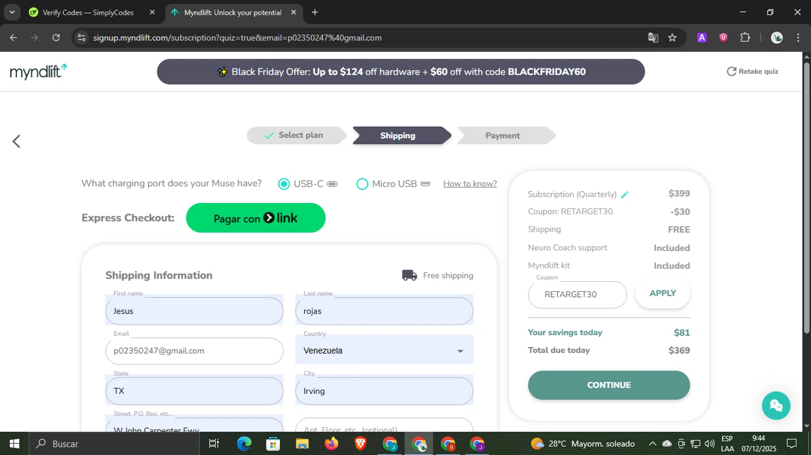This screenshot has width=811, height=455.
Task: Open a new browser tab
Action: tap(315, 12)
